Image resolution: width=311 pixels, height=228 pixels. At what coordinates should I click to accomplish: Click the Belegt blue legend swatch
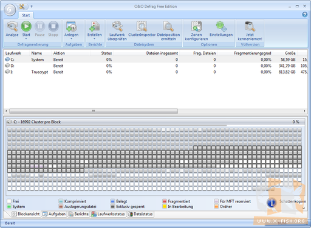(112, 201)
